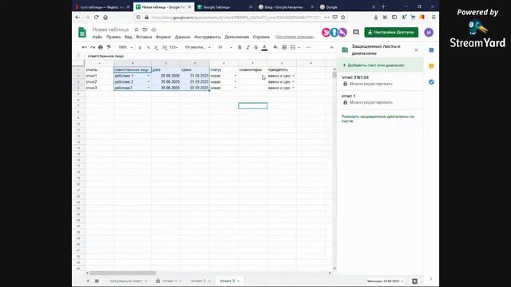The image size is (511, 287).
Task: Toggle italic formatting
Action: pyautogui.click(x=248, y=48)
